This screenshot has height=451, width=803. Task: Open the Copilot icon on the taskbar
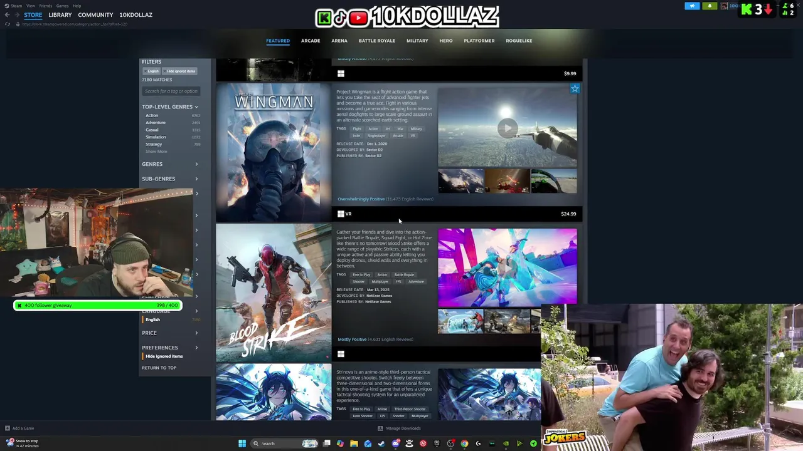pyautogui.click(x=340, y=443)
